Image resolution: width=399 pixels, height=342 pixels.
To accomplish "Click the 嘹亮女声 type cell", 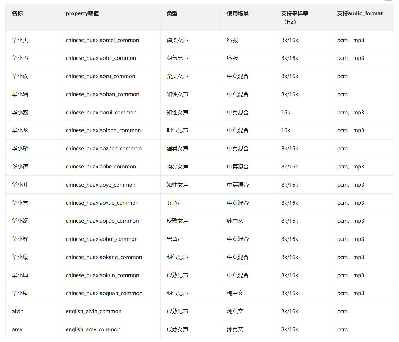I will (177, 167).
